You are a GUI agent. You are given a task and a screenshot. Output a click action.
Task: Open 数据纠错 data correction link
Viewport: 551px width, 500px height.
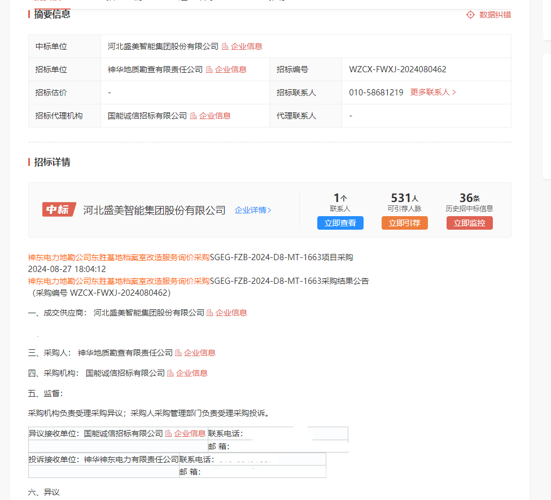[495, 15]
